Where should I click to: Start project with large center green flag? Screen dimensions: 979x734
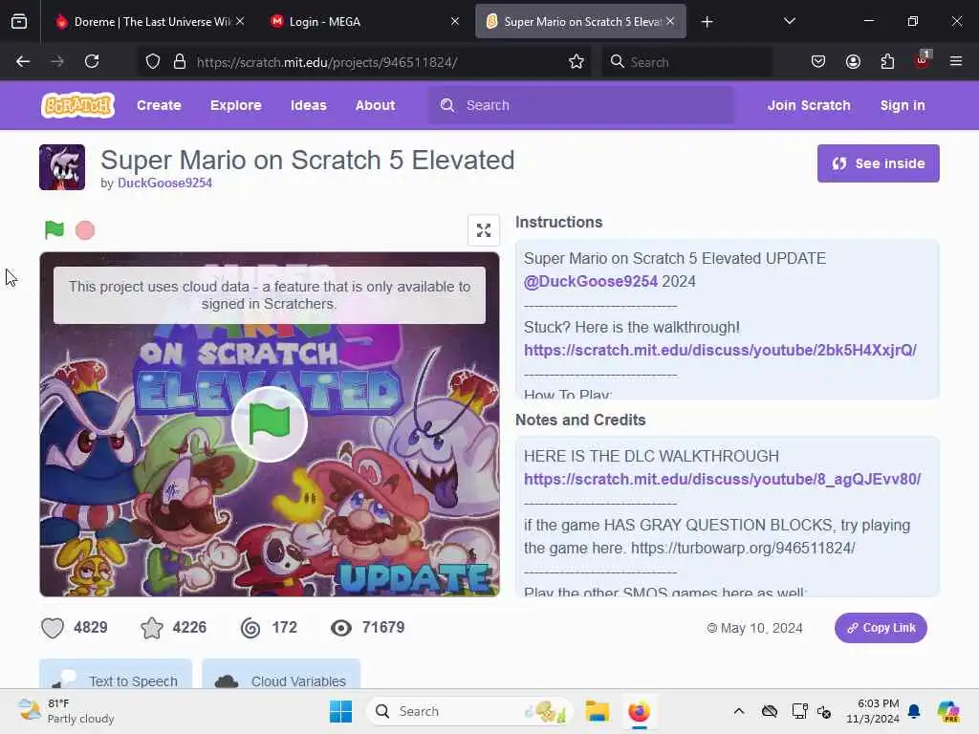[269, 424]
